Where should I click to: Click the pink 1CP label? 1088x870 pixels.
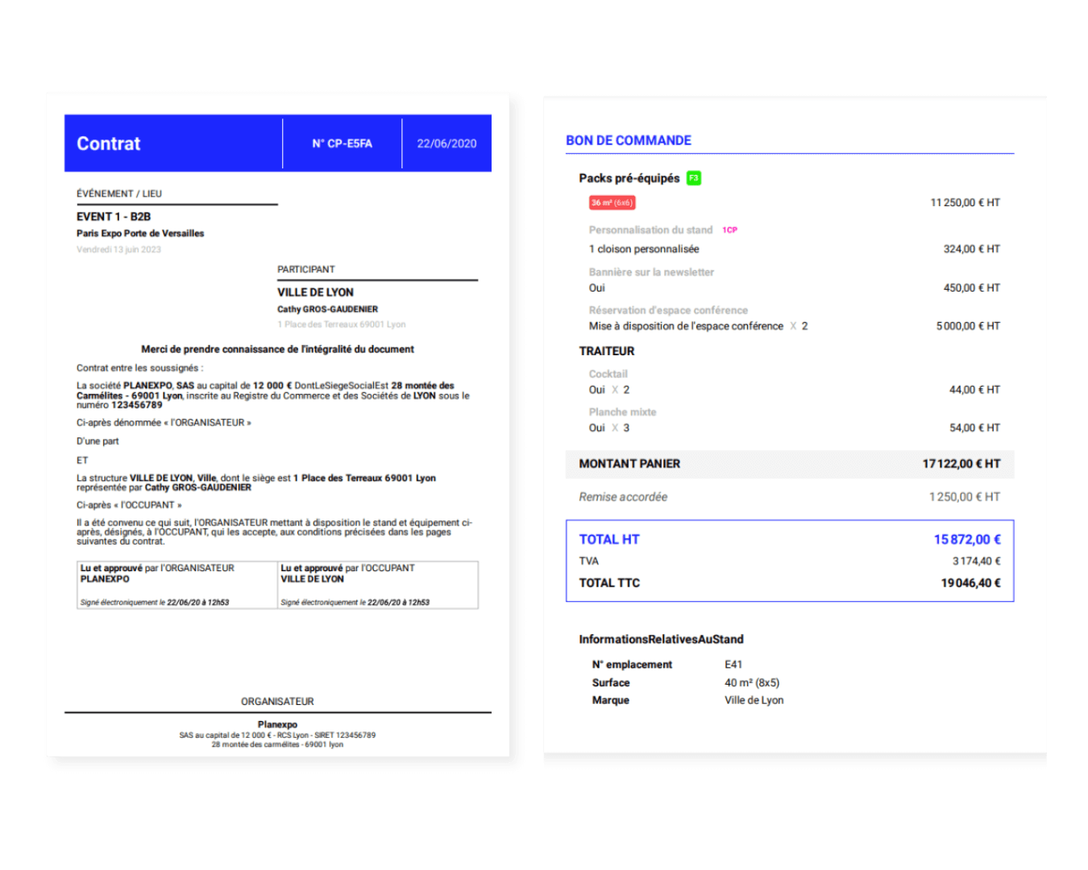(729, 230)
